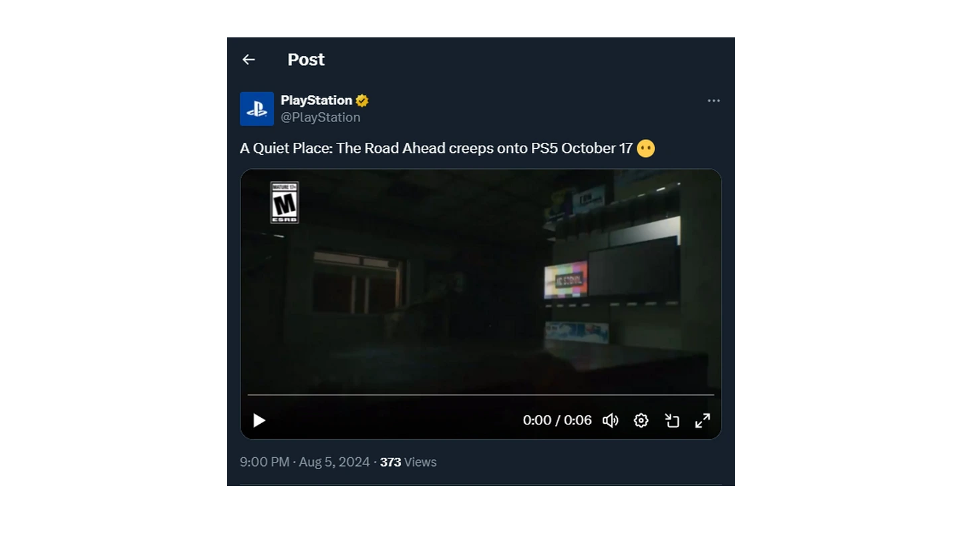Click the gold verified badge
The image size is (956, 534).
click(x=362, y=101)
